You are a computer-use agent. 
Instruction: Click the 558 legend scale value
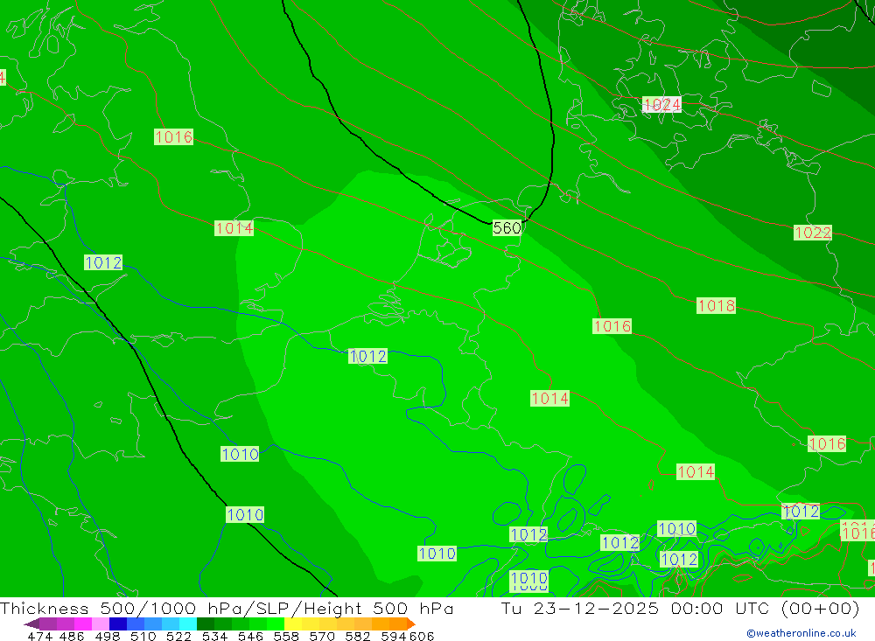286,636
